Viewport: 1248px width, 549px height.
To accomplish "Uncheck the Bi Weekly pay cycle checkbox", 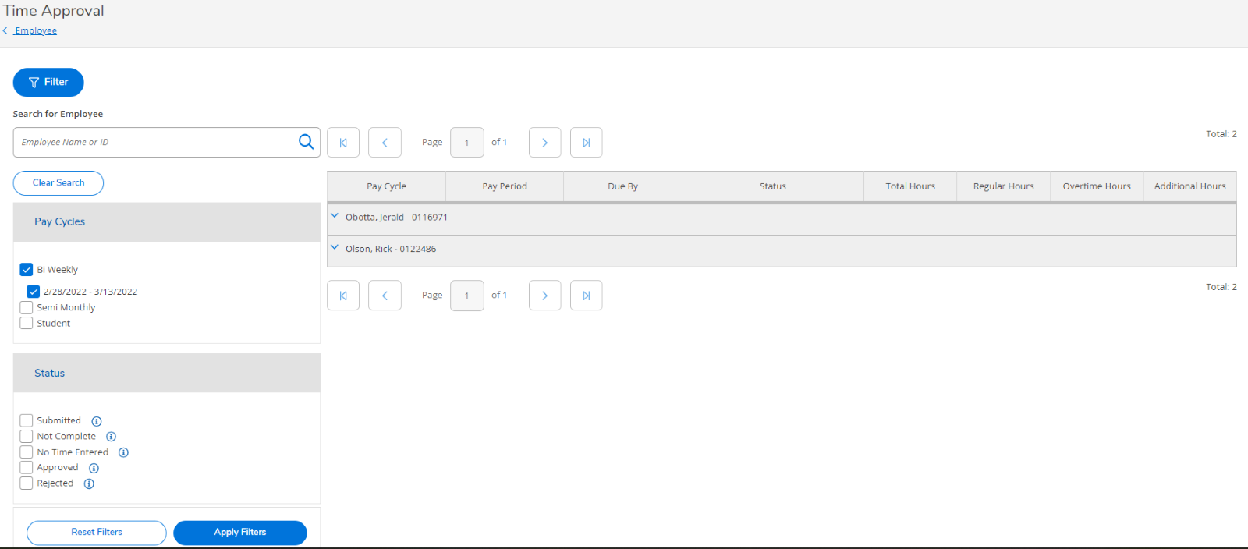I will (x=27, y=270).
